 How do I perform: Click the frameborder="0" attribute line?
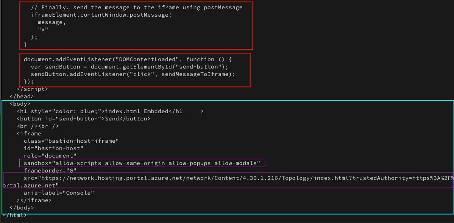[50, 171]
